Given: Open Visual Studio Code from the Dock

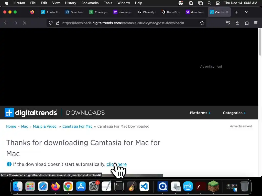Looking at the screenshot, I should pyautogui.click(x=144, y=186).
